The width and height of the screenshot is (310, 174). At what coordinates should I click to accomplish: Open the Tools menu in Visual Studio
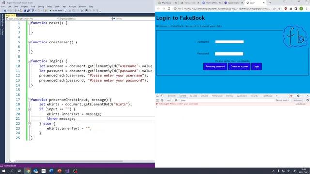(x=57, y=6)
